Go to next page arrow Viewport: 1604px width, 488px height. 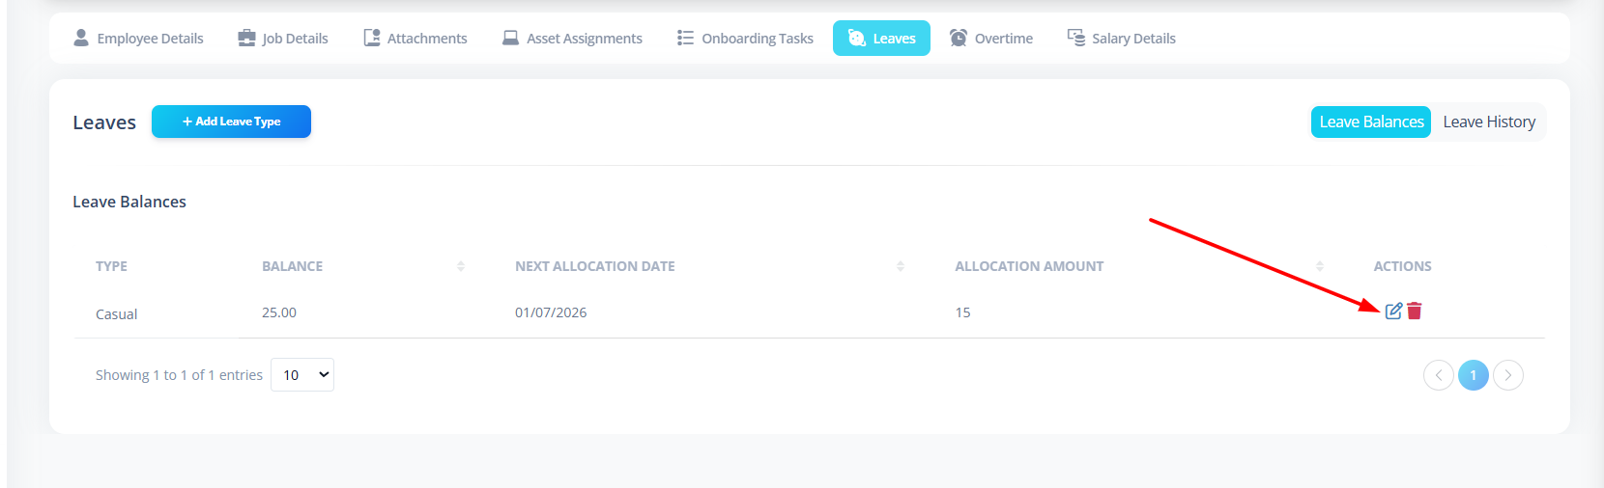[x=1507, y=375]
